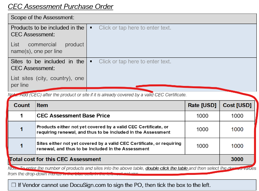
Task: Click the Cost value in the Sites row
Action: 237,146
